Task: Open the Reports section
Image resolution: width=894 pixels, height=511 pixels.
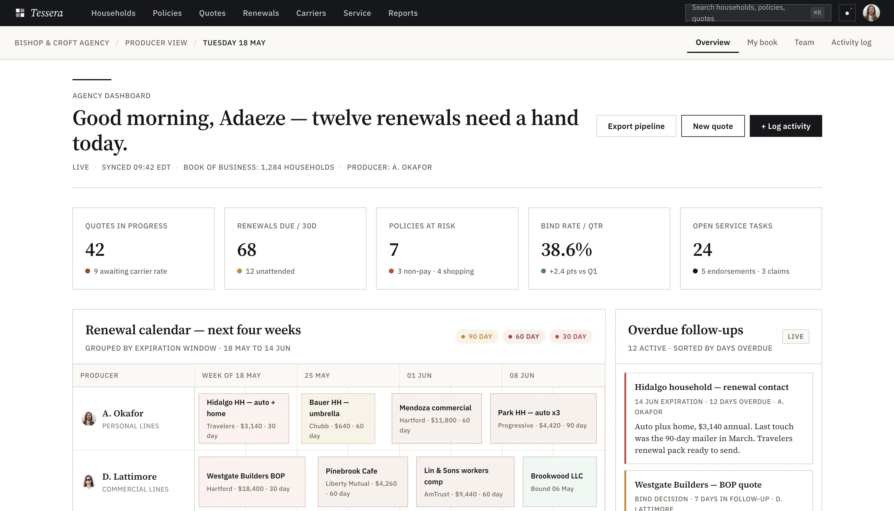Action: [x=403, y=13]
